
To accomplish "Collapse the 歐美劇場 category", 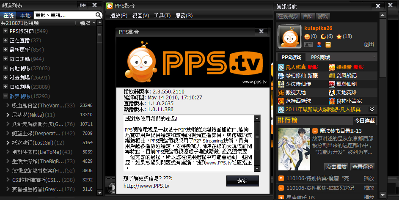I will (x=5, y=96).
